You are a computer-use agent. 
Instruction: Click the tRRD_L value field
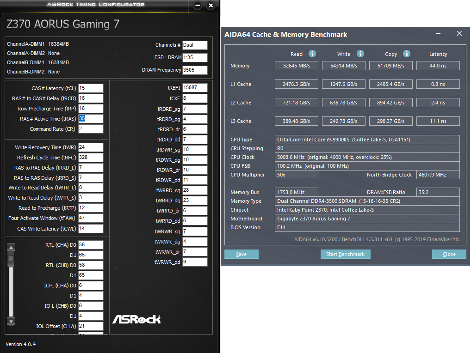[91, 168]
